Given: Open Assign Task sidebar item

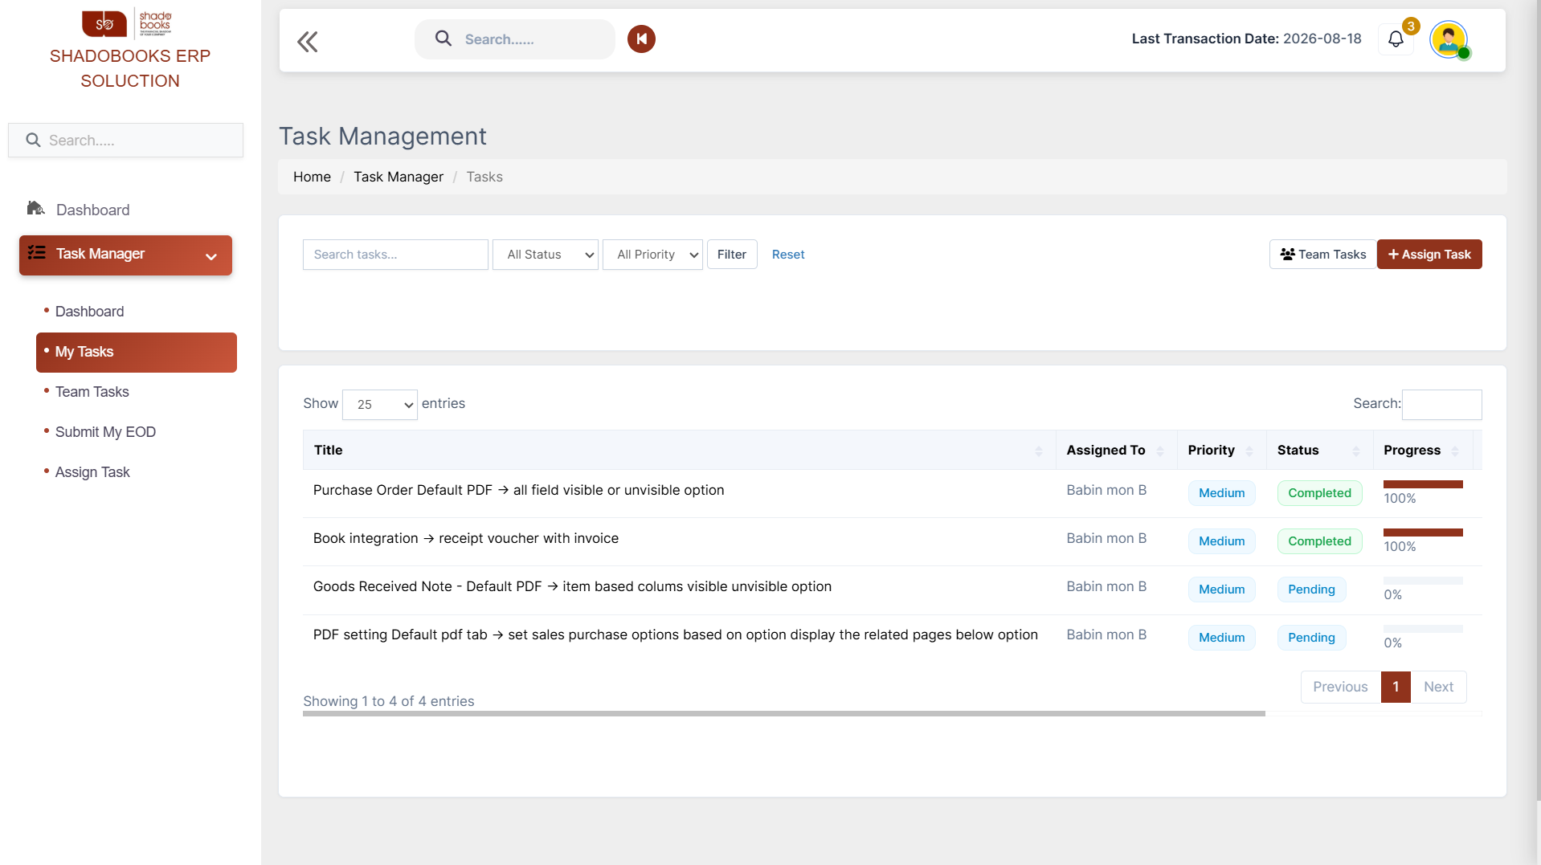Looking at the screenshot, I should 92,472.
